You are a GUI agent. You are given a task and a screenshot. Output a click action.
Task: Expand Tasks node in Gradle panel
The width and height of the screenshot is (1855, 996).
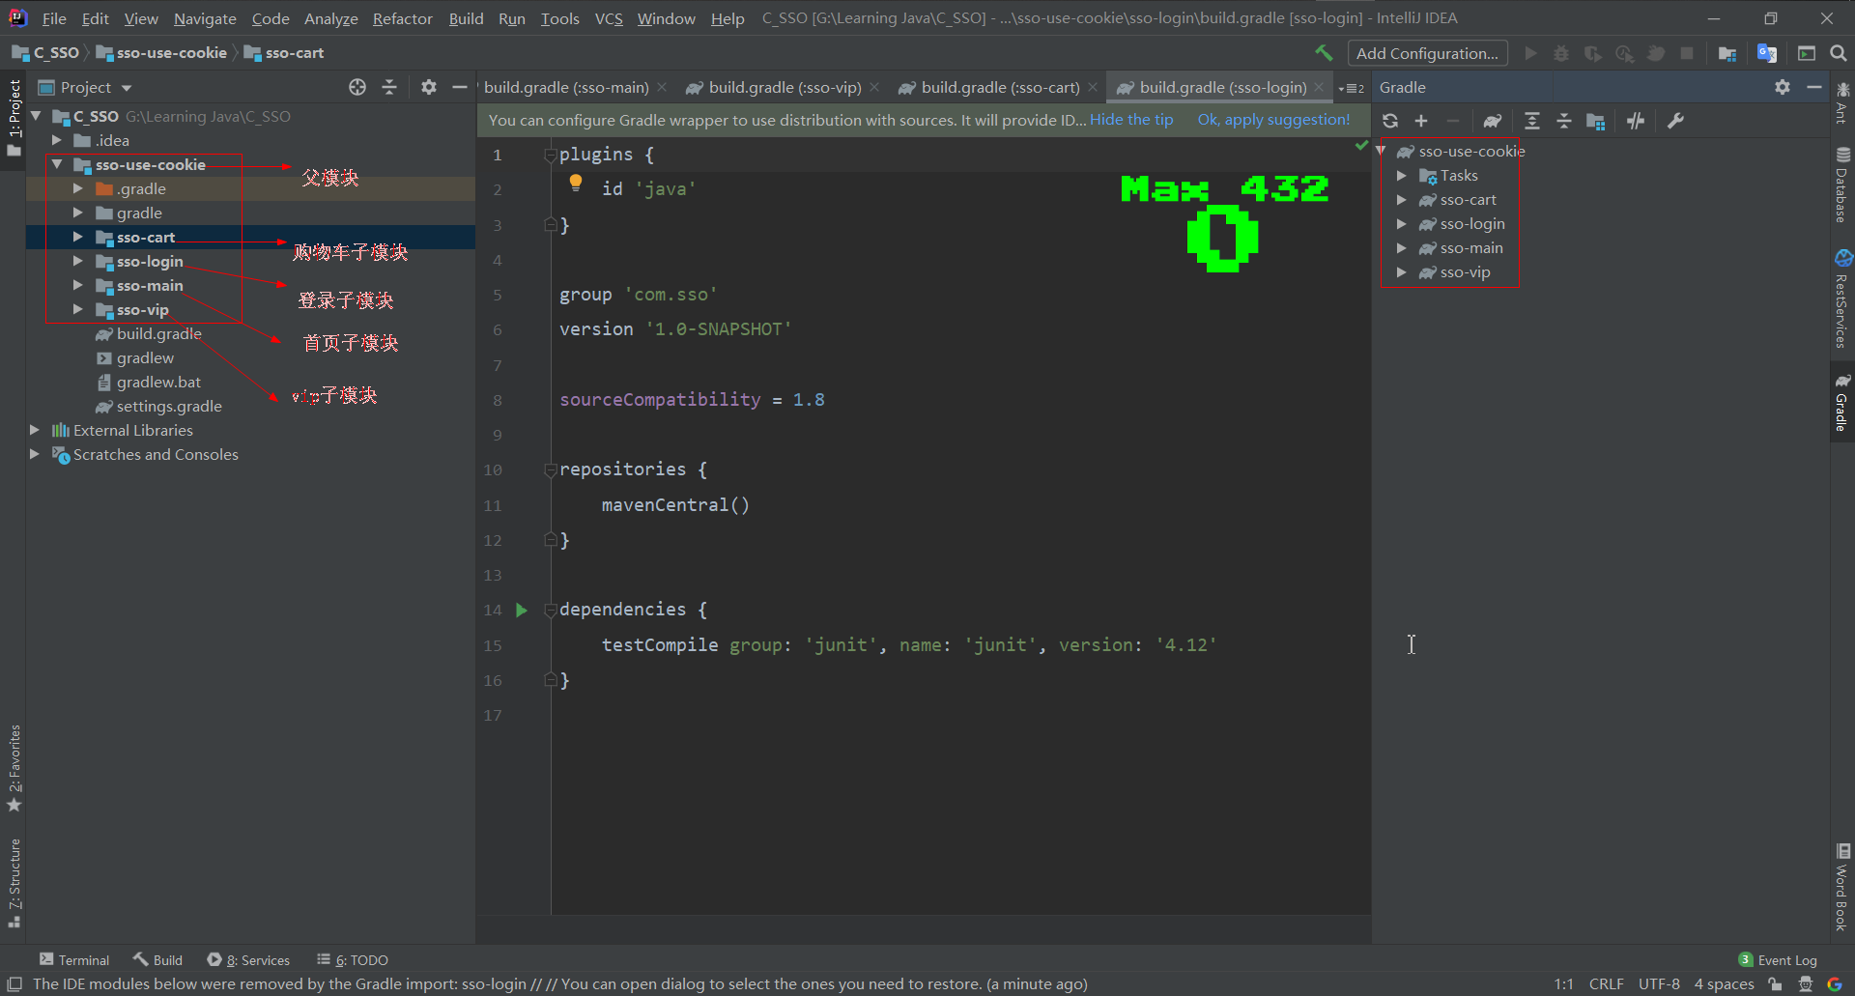click(x=1401, y=176)
